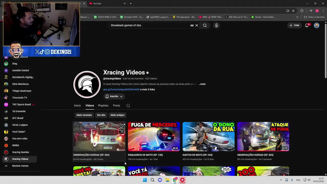Search within the Xracing Videos channel
This screenshot has height=184, width=327.
(x=128, y=106)
